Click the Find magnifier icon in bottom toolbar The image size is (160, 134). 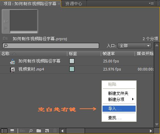(x=31, y=131)
